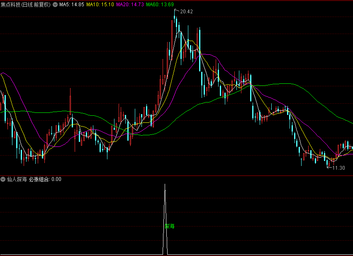Screen dimensions: 353x256
Task: Open the main chart dropdown next to 焦点科技
Action: coord(55,5)
